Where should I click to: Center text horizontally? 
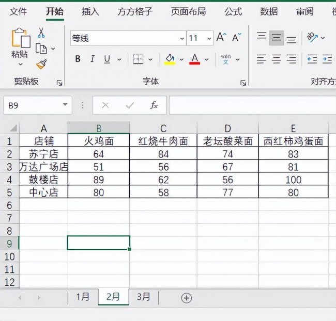(x=277, y=59)
